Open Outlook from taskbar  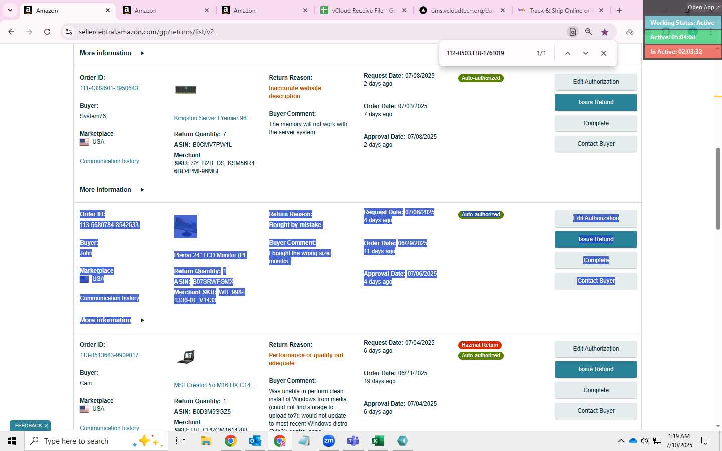(x=255, y=441)
